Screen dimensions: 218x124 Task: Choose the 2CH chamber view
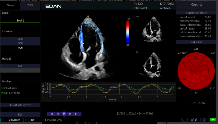pos(20,39)
